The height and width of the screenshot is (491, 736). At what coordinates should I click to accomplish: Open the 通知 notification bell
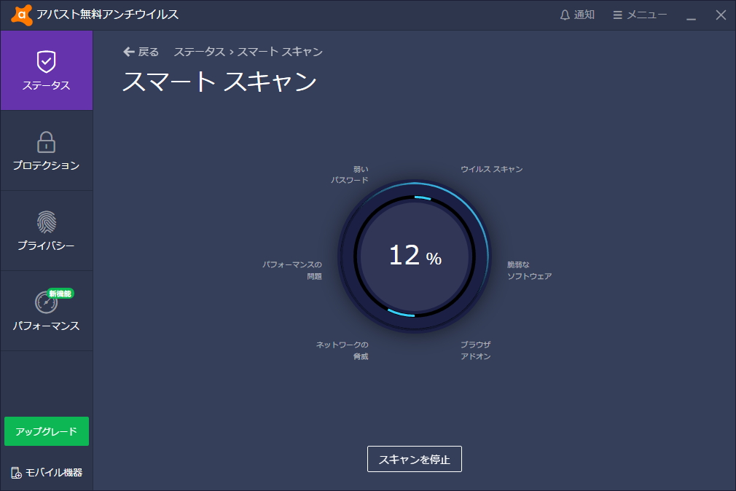[575, 14]
